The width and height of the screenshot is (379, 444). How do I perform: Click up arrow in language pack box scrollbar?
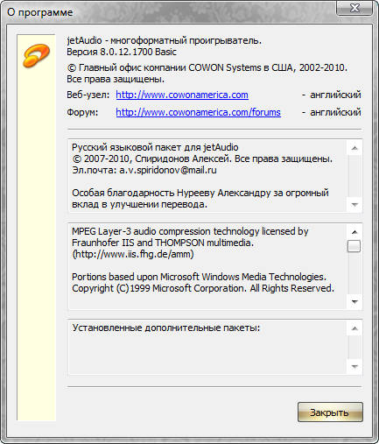coord(354,148)
